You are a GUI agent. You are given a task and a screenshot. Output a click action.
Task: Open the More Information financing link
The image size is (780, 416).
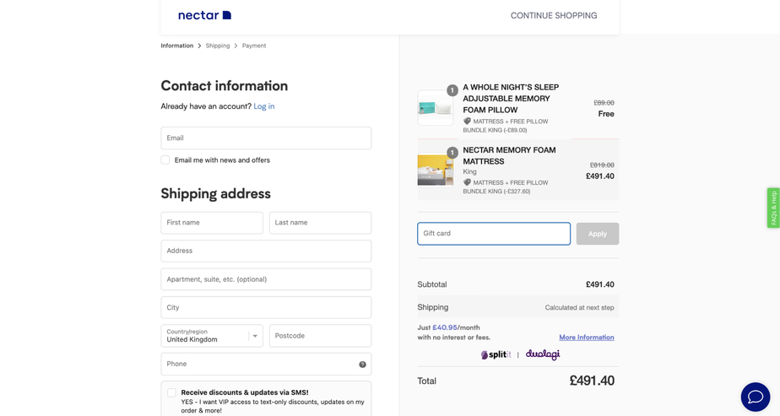(x=586, y=338)
